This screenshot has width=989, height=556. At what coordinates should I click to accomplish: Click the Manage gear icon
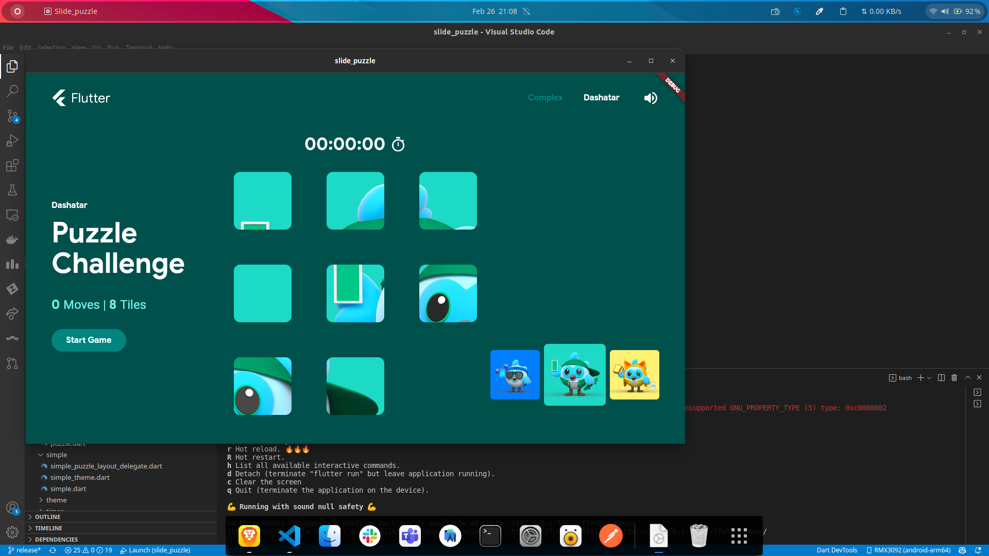[x=12, y=532]
